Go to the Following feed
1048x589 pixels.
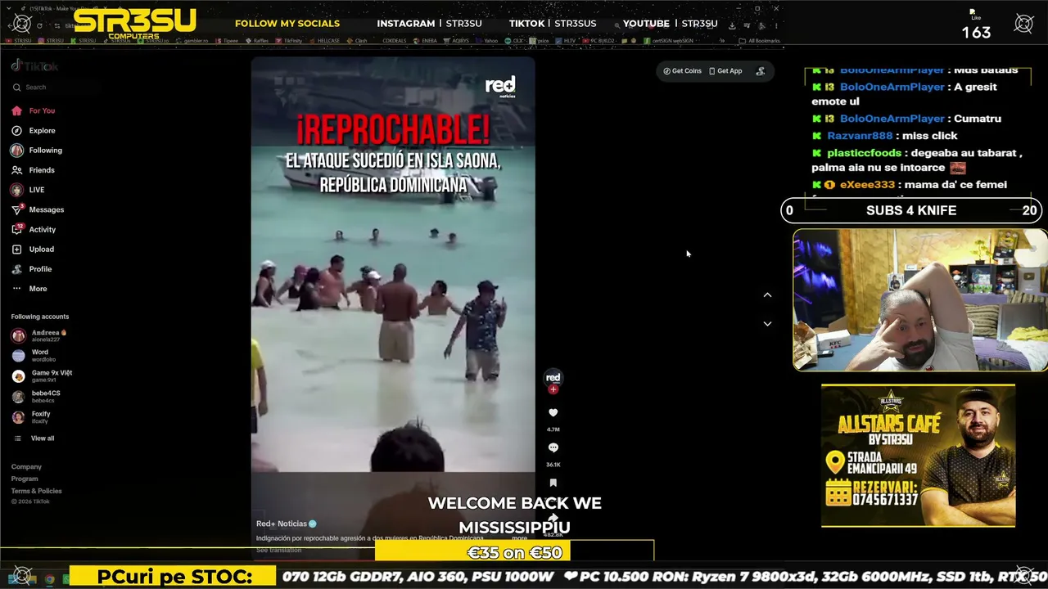pyautogui.click(x=36, y=151)
